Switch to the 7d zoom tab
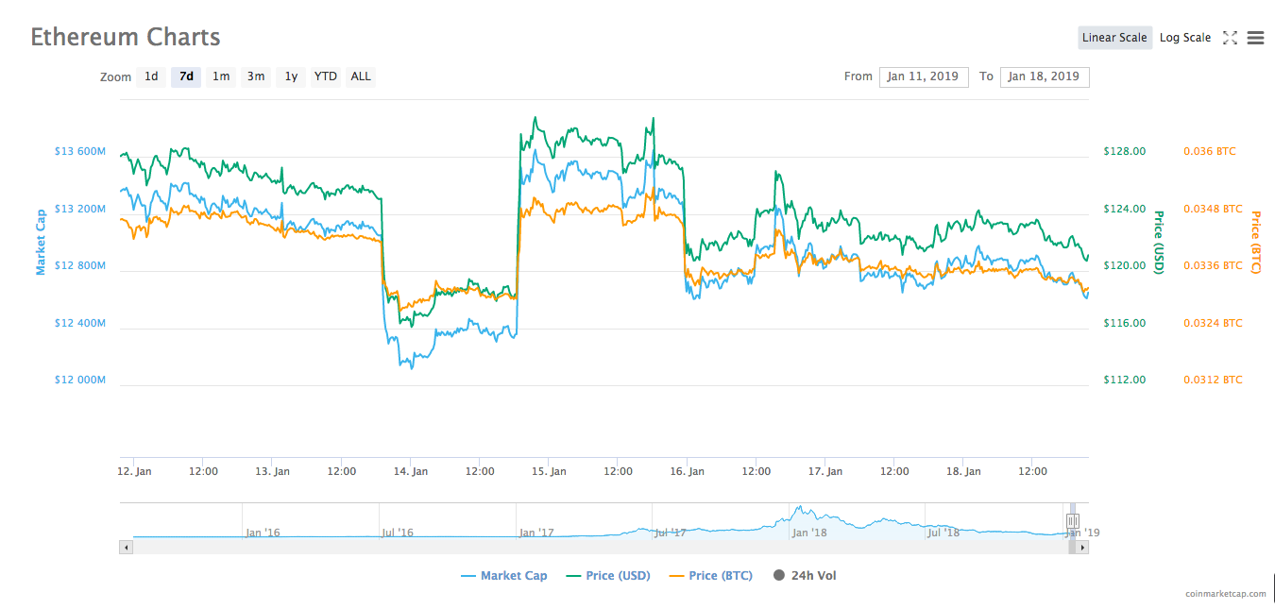This screenshot has width=1275, height=609. tap(185, 76)
